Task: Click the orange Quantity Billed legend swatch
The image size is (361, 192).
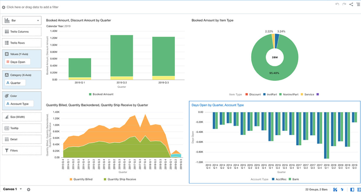Action: (71, 179)
